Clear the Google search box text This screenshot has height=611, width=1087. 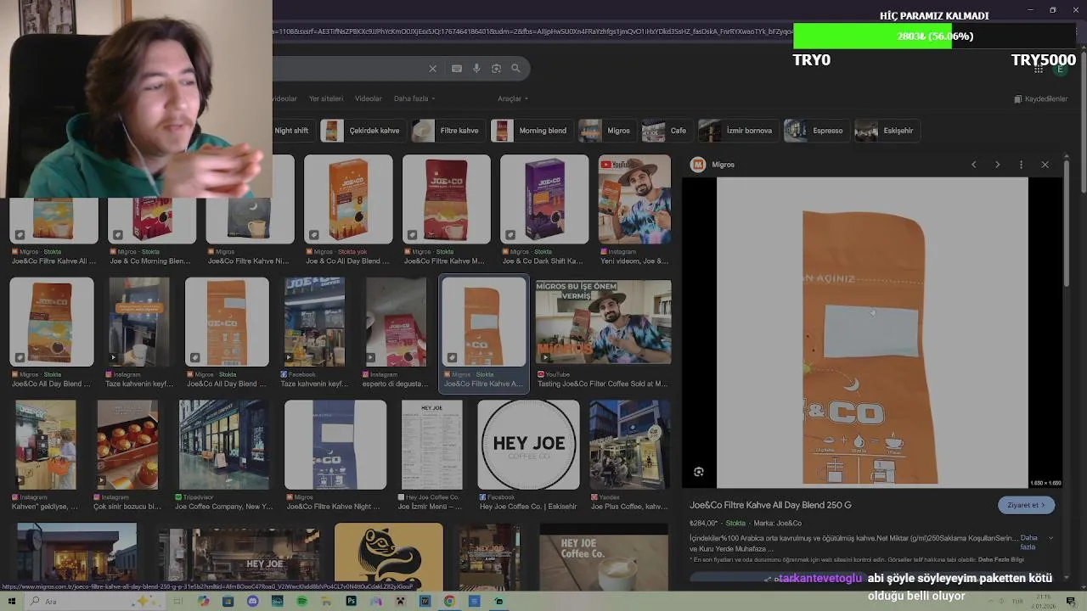pyautogui.click(x=432, y=69)
